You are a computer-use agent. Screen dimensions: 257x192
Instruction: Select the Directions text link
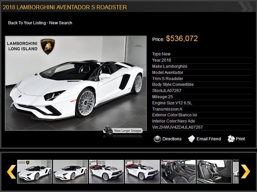172,139
